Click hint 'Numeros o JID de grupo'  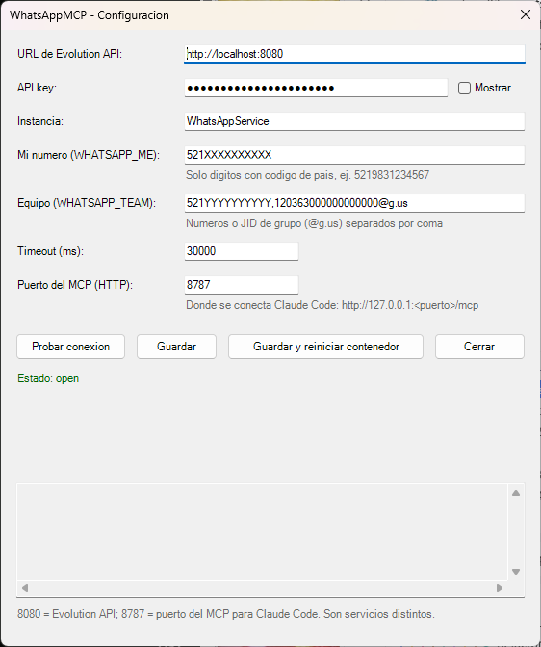(314, 223)
